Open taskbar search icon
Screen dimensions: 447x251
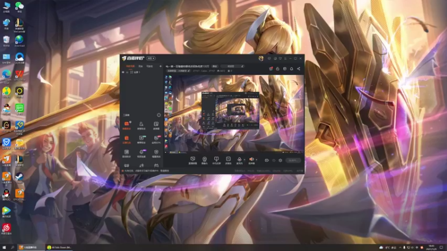(x=12, y=248)
